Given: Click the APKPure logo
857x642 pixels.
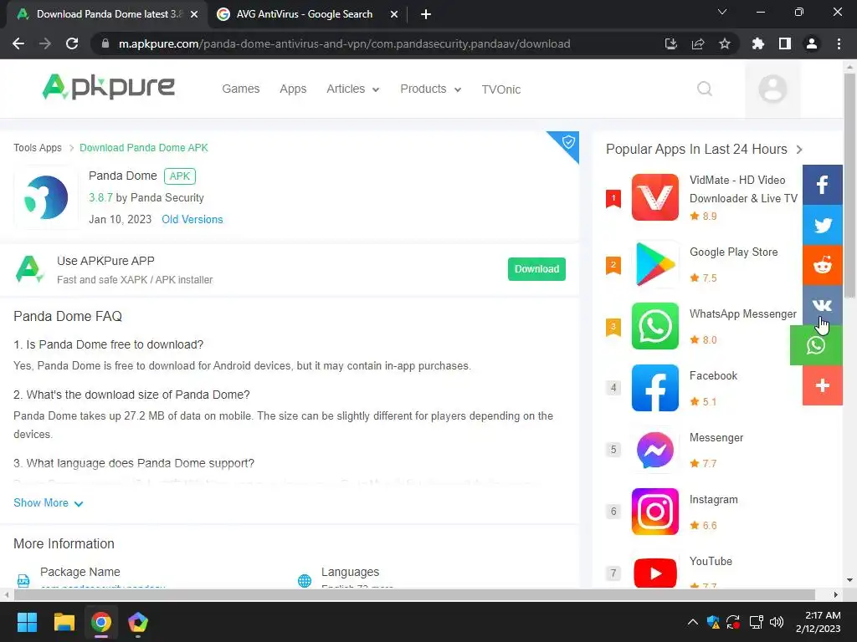Looking at the screenshot, I should tap(108, 87).
